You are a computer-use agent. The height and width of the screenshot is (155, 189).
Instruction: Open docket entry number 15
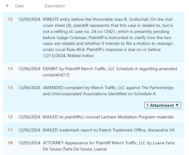[x=10, y=20]
